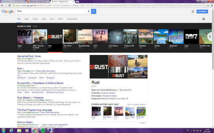The height and width of the screenshot is (133, 214).
Task: Open the media player taskbar icon
Action: (27, 131)
